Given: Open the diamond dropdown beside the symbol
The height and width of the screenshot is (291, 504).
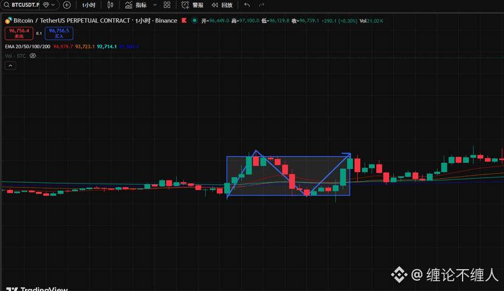Looking at the screenshot, I should point(49,5).
